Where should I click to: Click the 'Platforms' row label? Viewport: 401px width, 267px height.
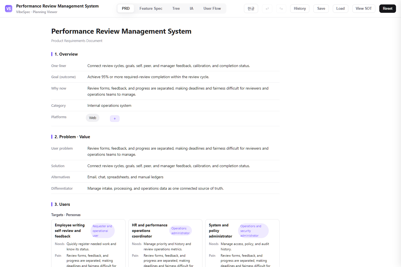tap(59, 117)
